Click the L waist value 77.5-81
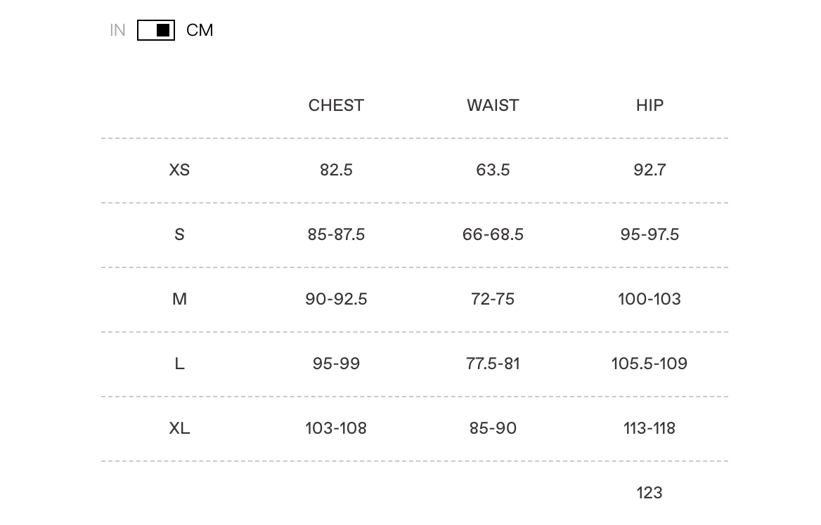821x525 pixels. click(493, 364)
